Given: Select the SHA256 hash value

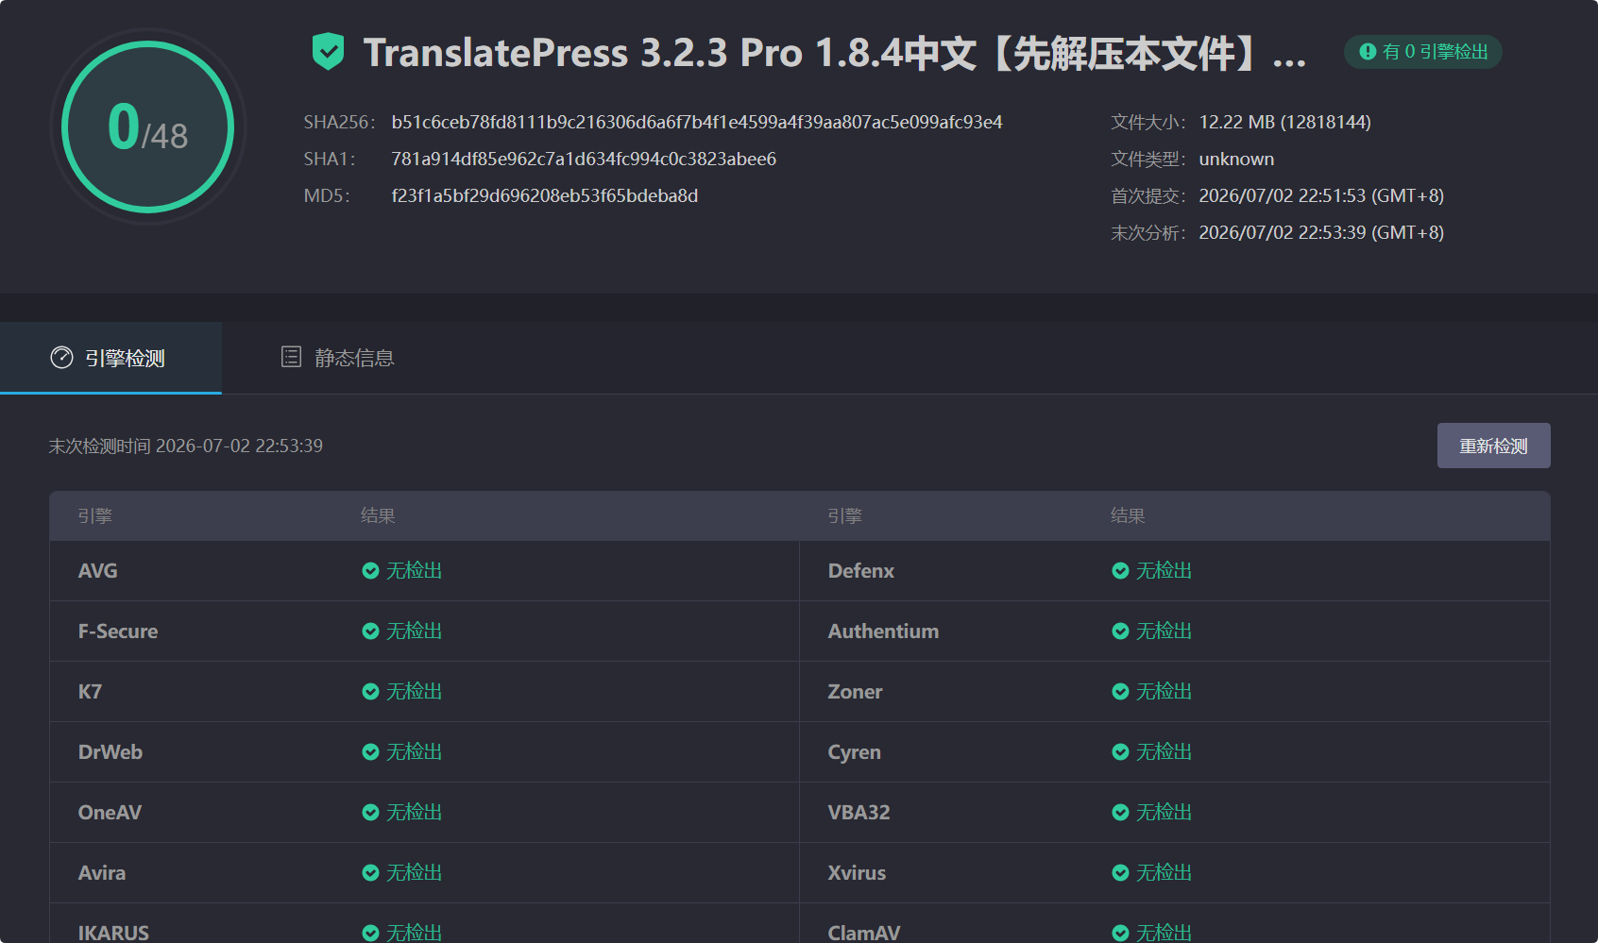Looking at the screenshot, I should 697,122.
